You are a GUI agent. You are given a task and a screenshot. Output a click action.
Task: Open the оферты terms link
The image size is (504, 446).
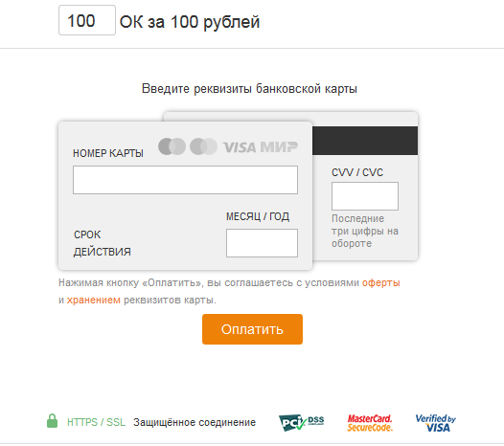[381, 283]
